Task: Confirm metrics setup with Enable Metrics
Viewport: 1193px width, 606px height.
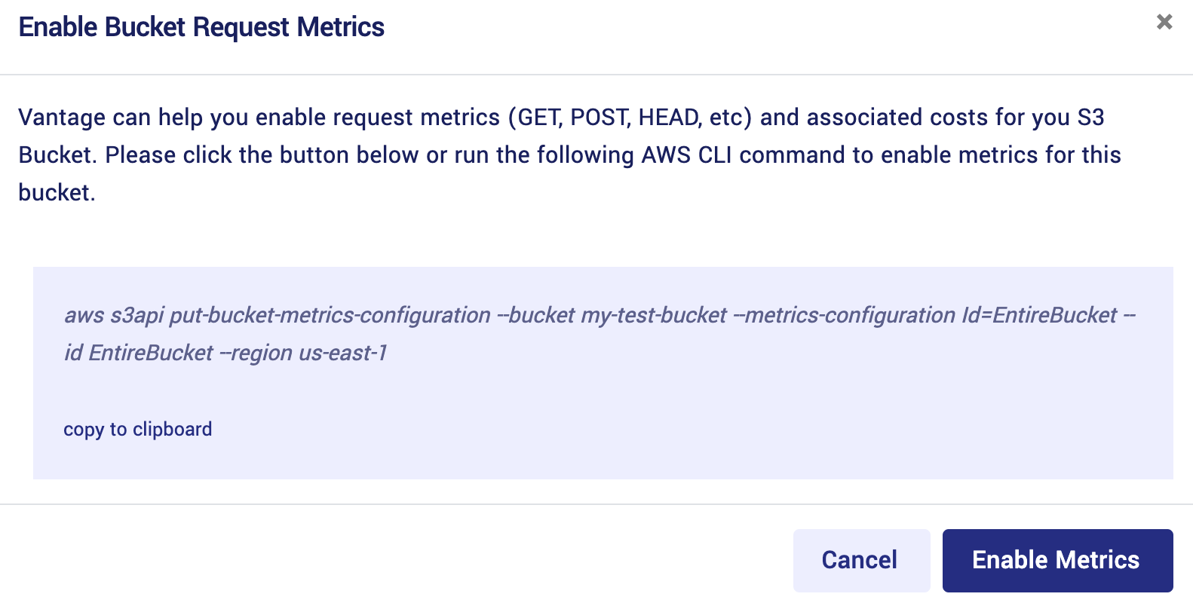Action: (1057, 560)
